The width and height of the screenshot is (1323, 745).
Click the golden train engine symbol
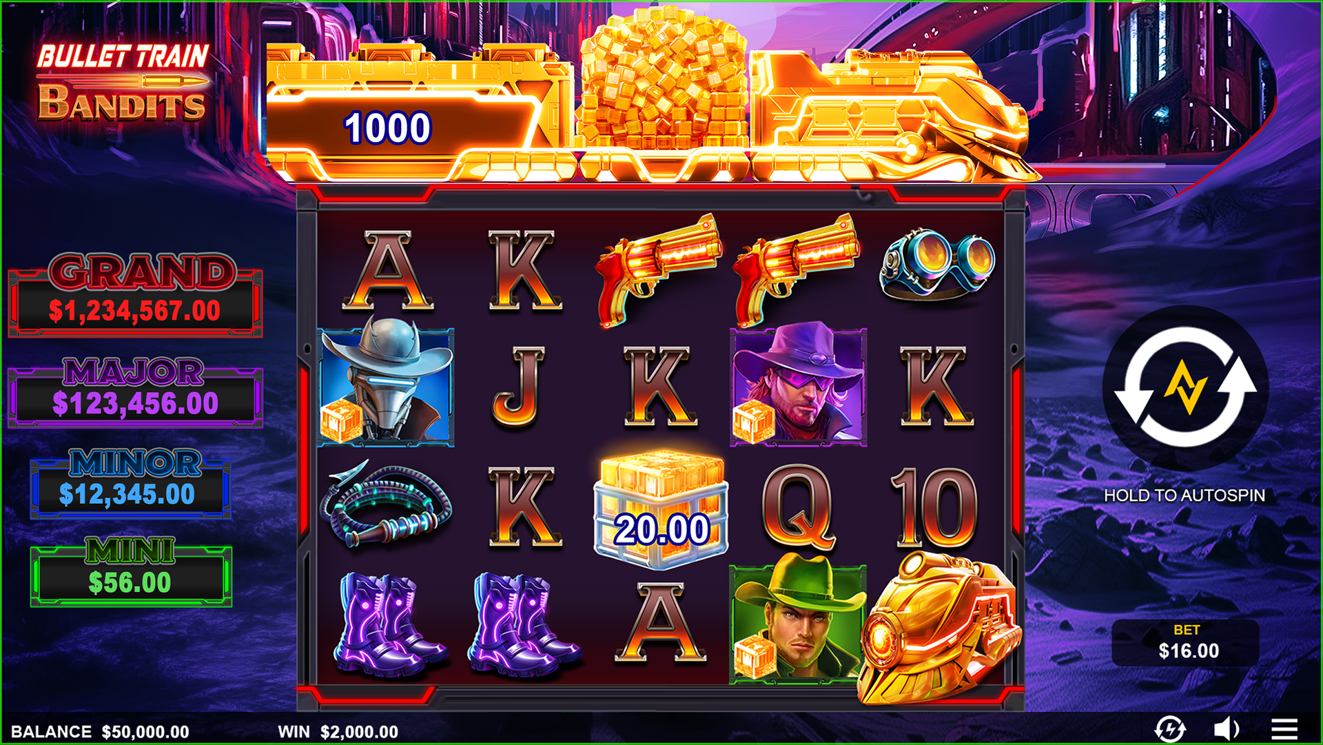(x=937, y=627)
